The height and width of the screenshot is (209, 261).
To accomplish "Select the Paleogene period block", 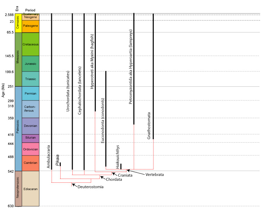I will pyautogui.click(x=30, y=26).
